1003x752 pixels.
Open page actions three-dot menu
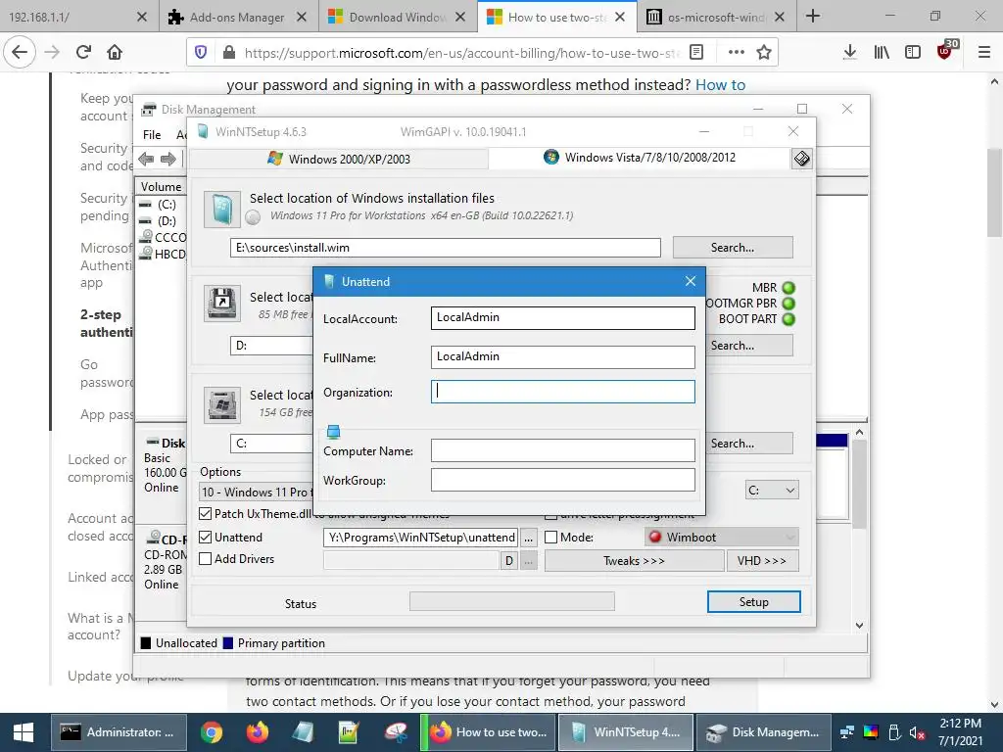pyautogui.click(x=737, y=53)
